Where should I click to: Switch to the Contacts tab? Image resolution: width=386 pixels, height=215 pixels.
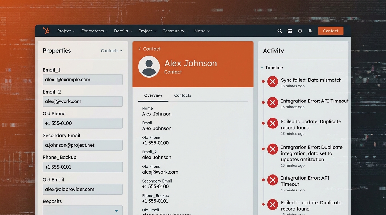tap(183, 95)
